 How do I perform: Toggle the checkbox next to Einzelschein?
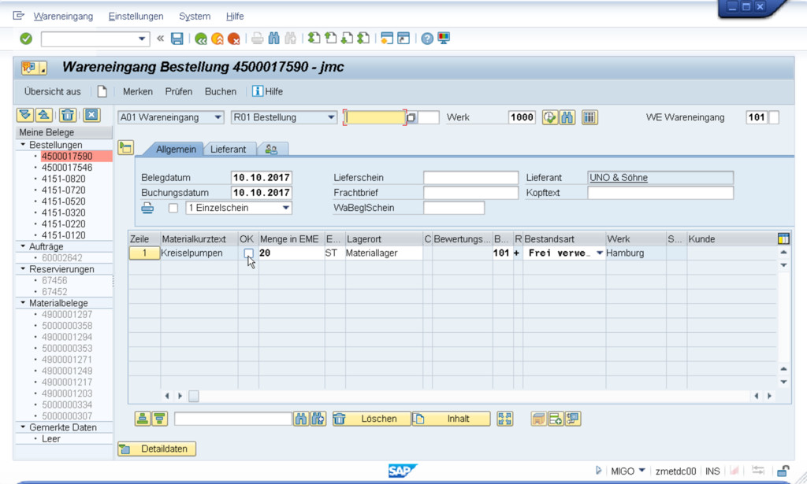coord(173,208)
